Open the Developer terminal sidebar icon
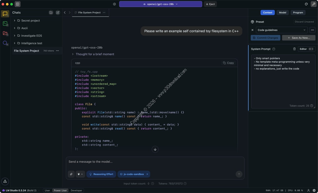 pyautogui.click(x=5, y=24)
